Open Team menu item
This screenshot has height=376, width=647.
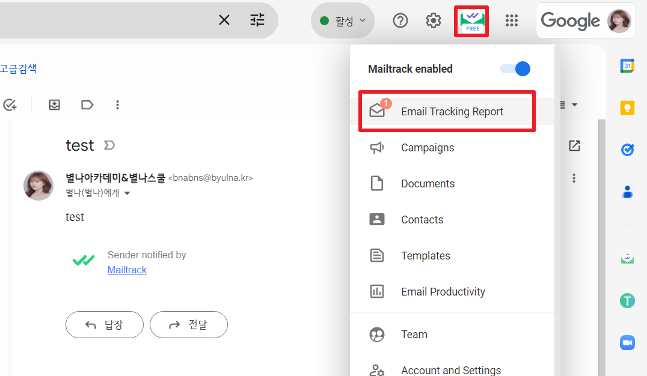452,335
